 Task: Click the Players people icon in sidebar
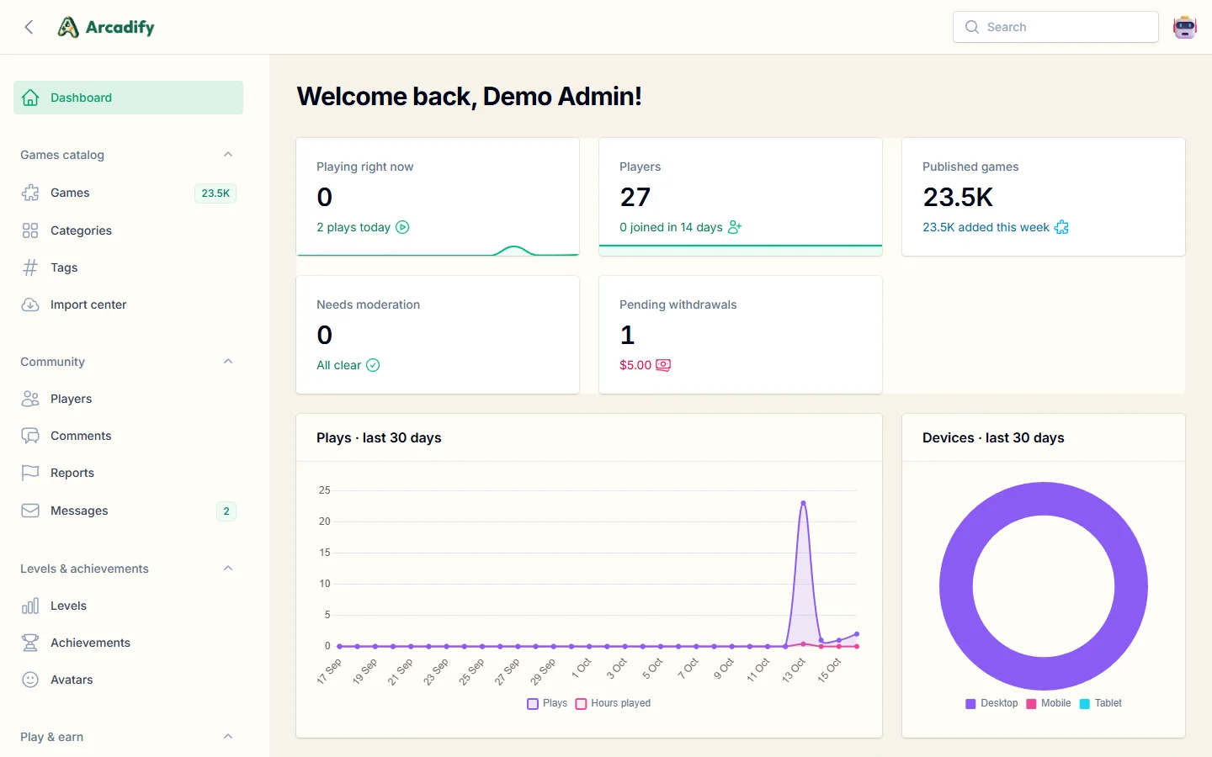pos(30,399)
